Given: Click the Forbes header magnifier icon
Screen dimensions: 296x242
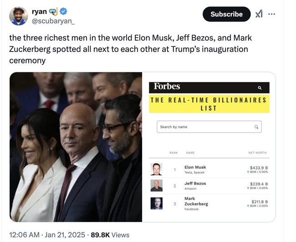Looking at the screenshot, I should 260,88.
